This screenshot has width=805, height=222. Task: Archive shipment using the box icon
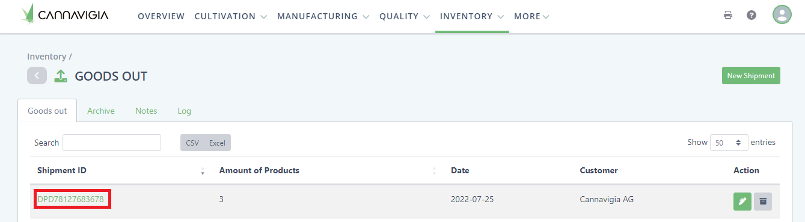point(763,201)
